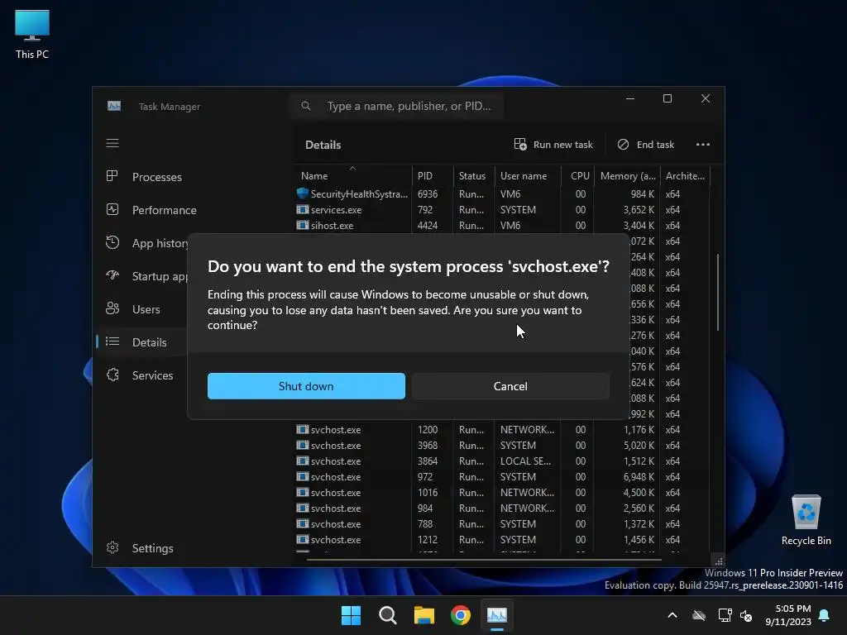Click Run new task button
The image size is (847, 635).
(553, 145)
